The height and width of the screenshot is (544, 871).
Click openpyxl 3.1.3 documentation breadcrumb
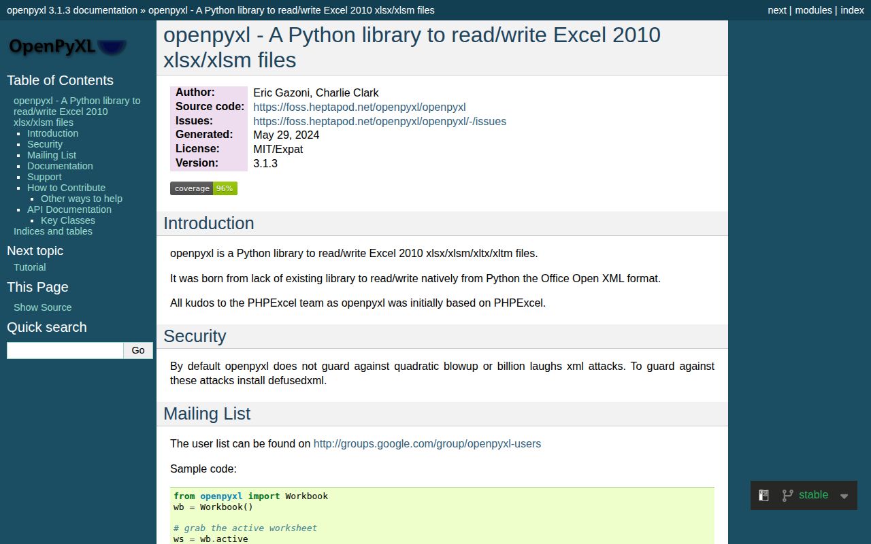(72, 10)
